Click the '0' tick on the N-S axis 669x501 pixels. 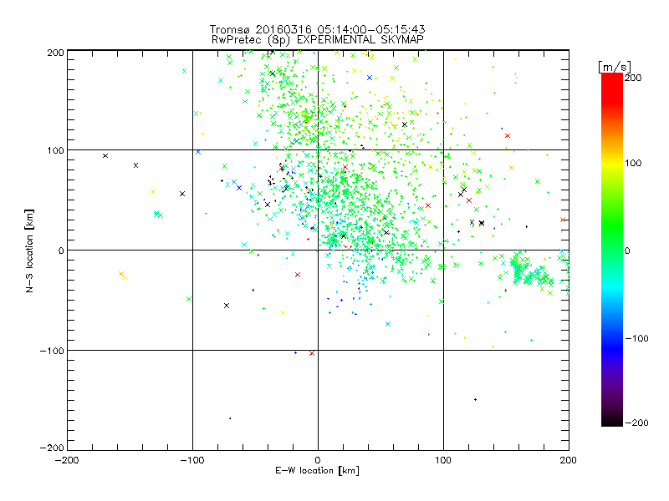click(x=61, y=250)
